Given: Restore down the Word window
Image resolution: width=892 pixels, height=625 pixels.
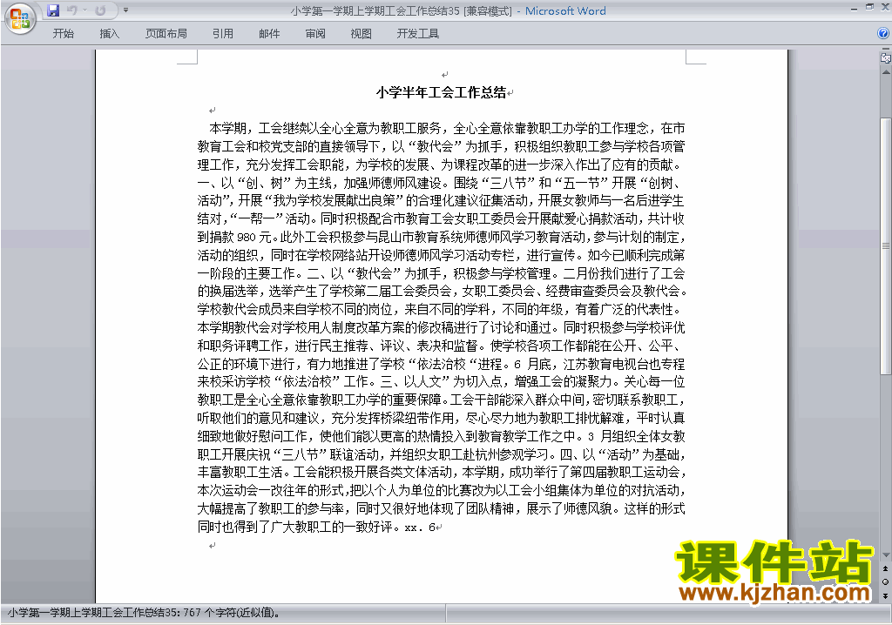Looking at the screenshot, I should (869, 8).
